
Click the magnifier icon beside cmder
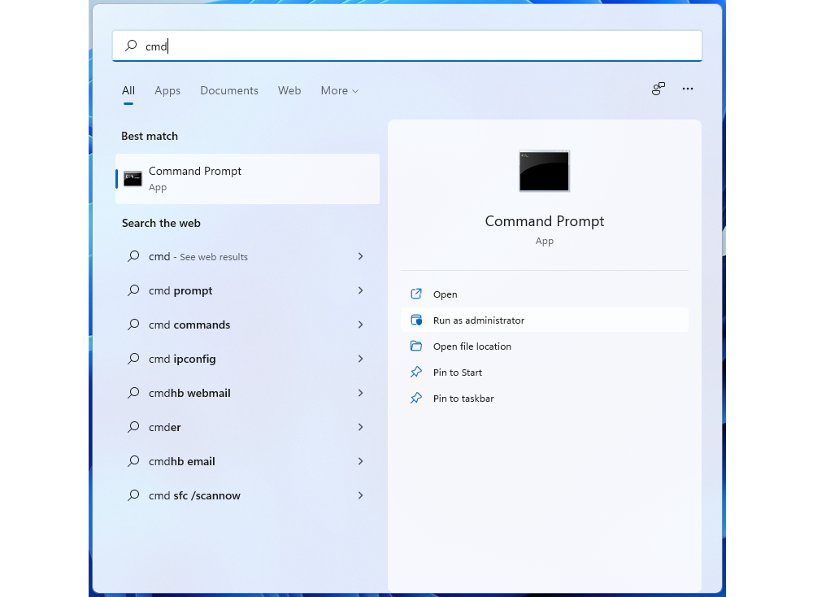(133, 427)
